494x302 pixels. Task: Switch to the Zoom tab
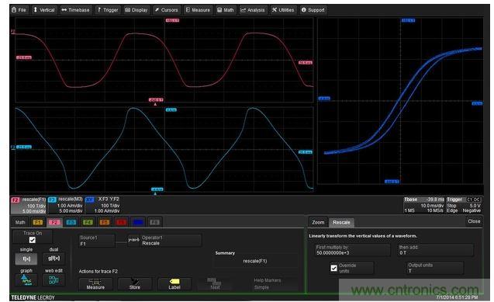[x=318, y=222]
